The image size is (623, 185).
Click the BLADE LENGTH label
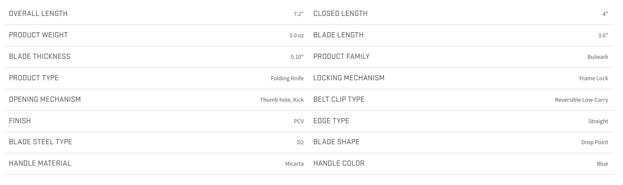(338, 35)
